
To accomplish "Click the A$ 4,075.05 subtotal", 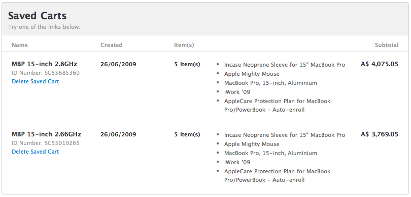I will pyautogui.click(x=380, y=64).
